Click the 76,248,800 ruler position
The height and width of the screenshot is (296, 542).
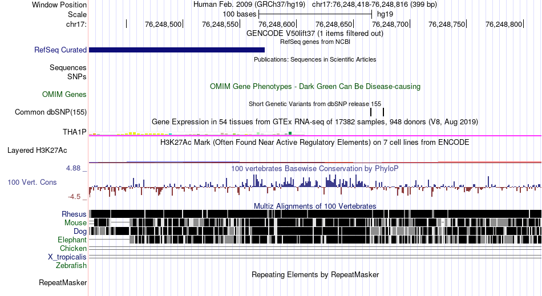tap(504, 24)
